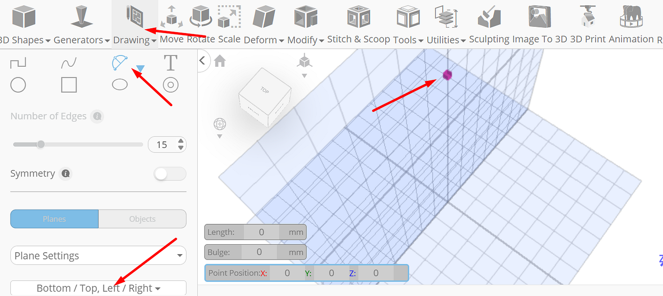Adjust the Number of Edges slider
Screen dimensions: 663x296
click(x=41, y=144)
